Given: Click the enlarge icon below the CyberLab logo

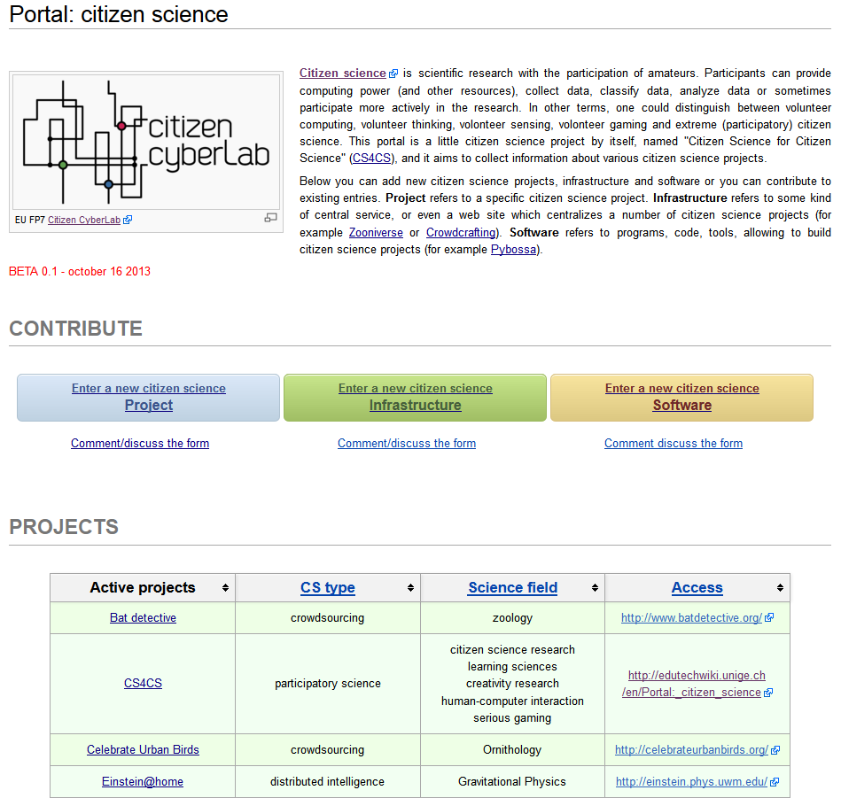Looking at the screenshot, I should [x=270, y=218].
